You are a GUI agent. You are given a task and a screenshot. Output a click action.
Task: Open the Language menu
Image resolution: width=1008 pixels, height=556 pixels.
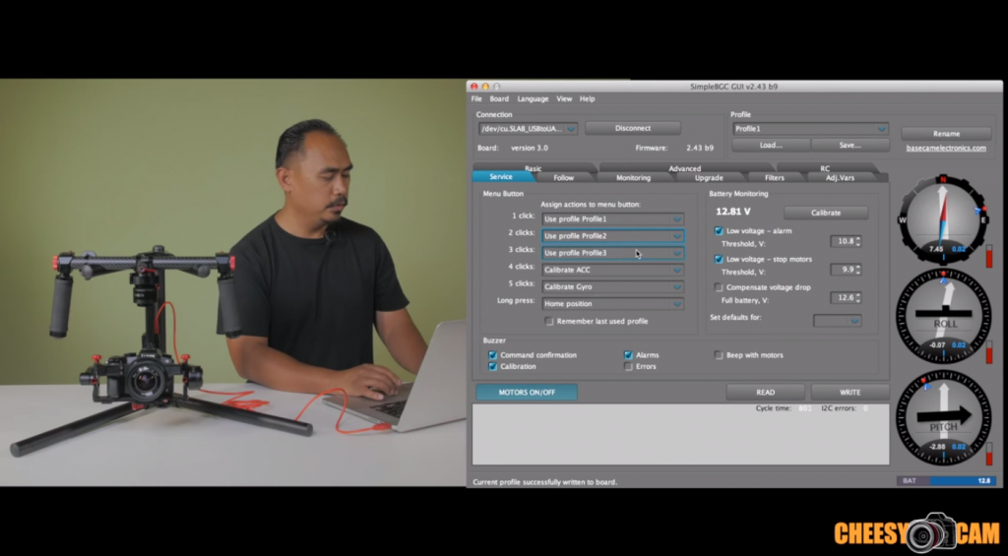pos(533,99)
